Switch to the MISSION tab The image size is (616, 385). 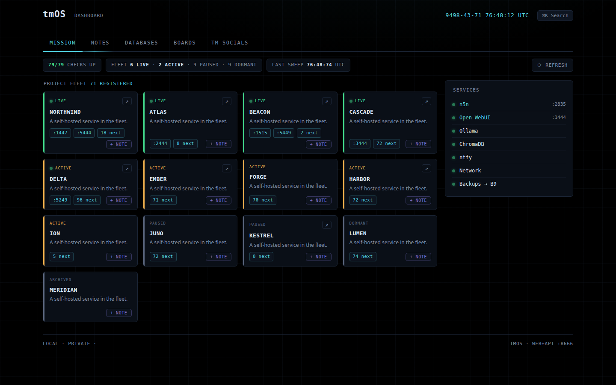tap(62, 43)
